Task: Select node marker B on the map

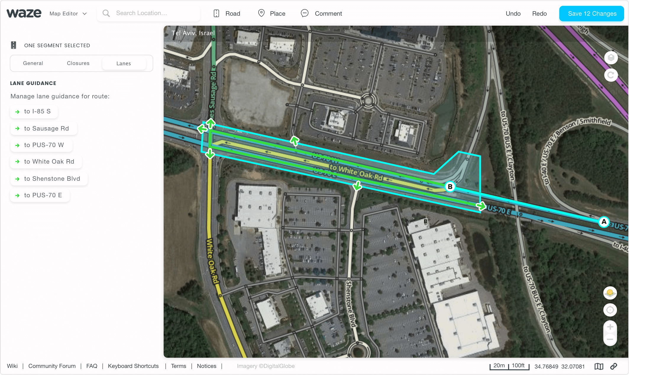Action: point(450,187)
